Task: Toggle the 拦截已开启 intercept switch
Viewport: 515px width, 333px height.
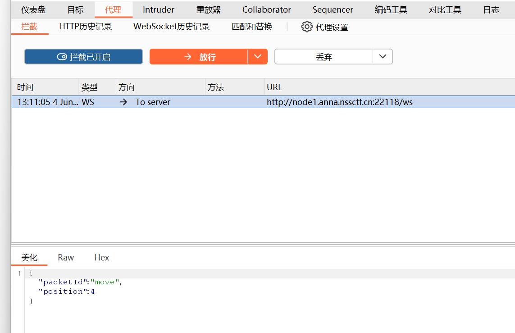Action: coord(83,56)
